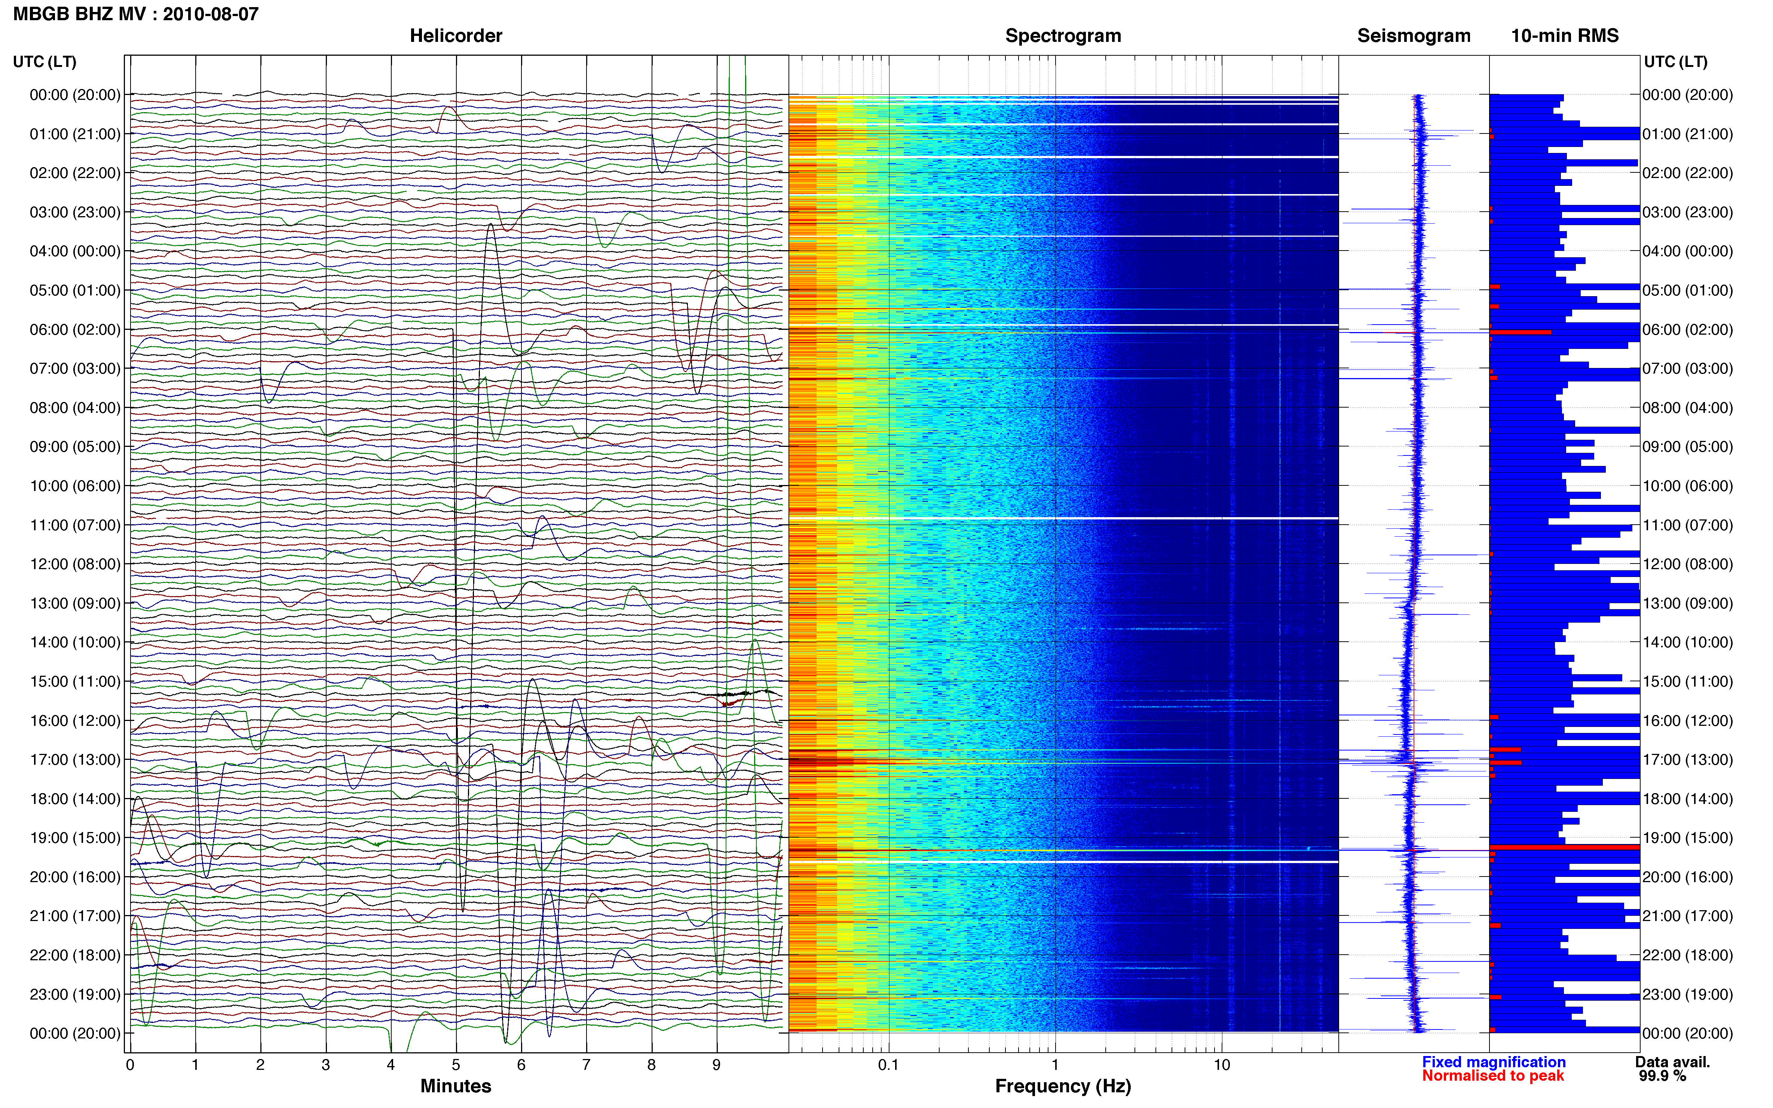
Task: Click the '9' tick on Minutes axis
Action: [x=717, y=1065]
